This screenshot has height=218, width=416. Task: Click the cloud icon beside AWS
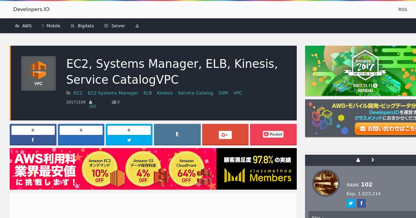point(17,26)
